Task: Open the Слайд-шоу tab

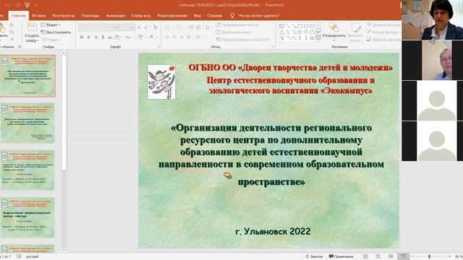Action: tap(141, 16)
